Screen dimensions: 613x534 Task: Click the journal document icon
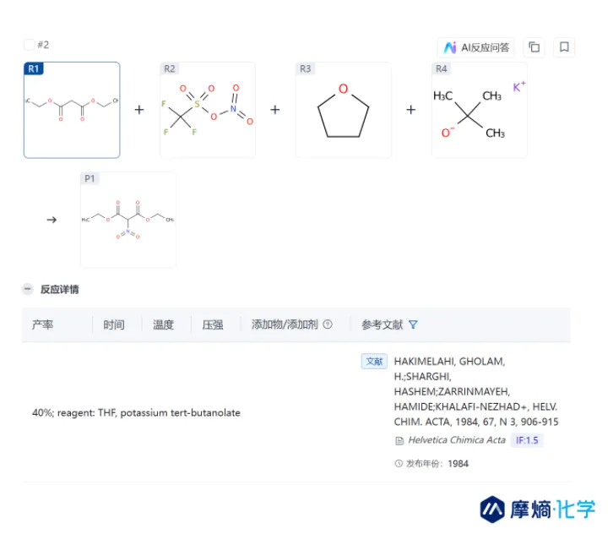(x=399, y=440)
